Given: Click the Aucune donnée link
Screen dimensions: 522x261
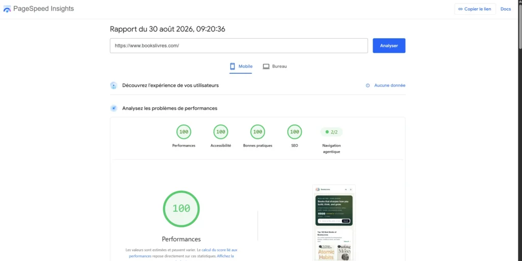Looking at the screenshot, I should point(389,85).
